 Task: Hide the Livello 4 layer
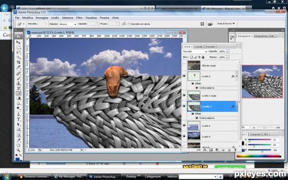tap(184, 136)
